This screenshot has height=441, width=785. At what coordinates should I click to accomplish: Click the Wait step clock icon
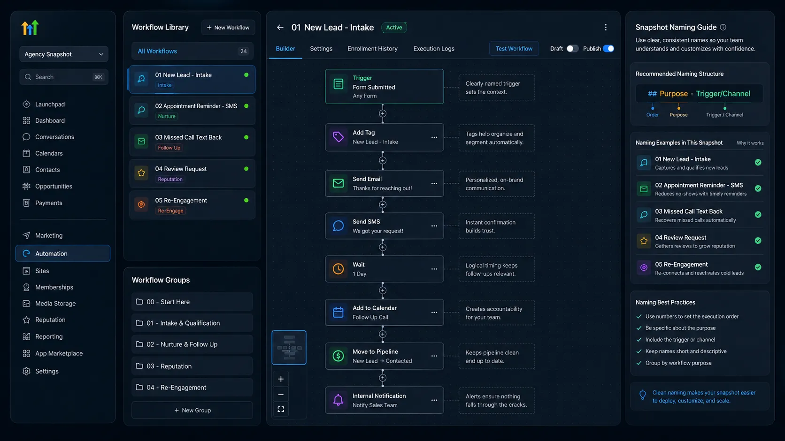(x=338, y=269)
